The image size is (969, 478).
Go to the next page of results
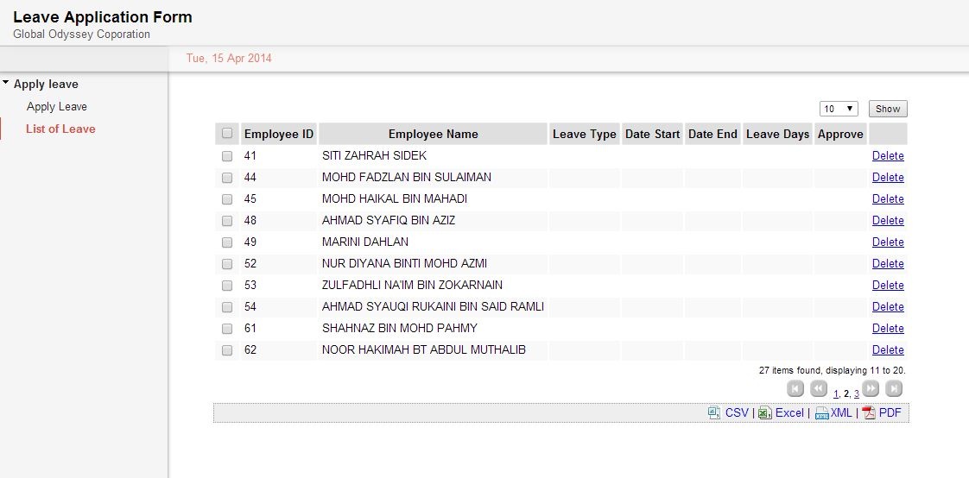(x=871, y=389)
